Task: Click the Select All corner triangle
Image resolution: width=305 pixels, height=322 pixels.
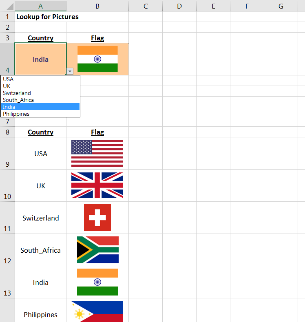Action: coord(10,7)
